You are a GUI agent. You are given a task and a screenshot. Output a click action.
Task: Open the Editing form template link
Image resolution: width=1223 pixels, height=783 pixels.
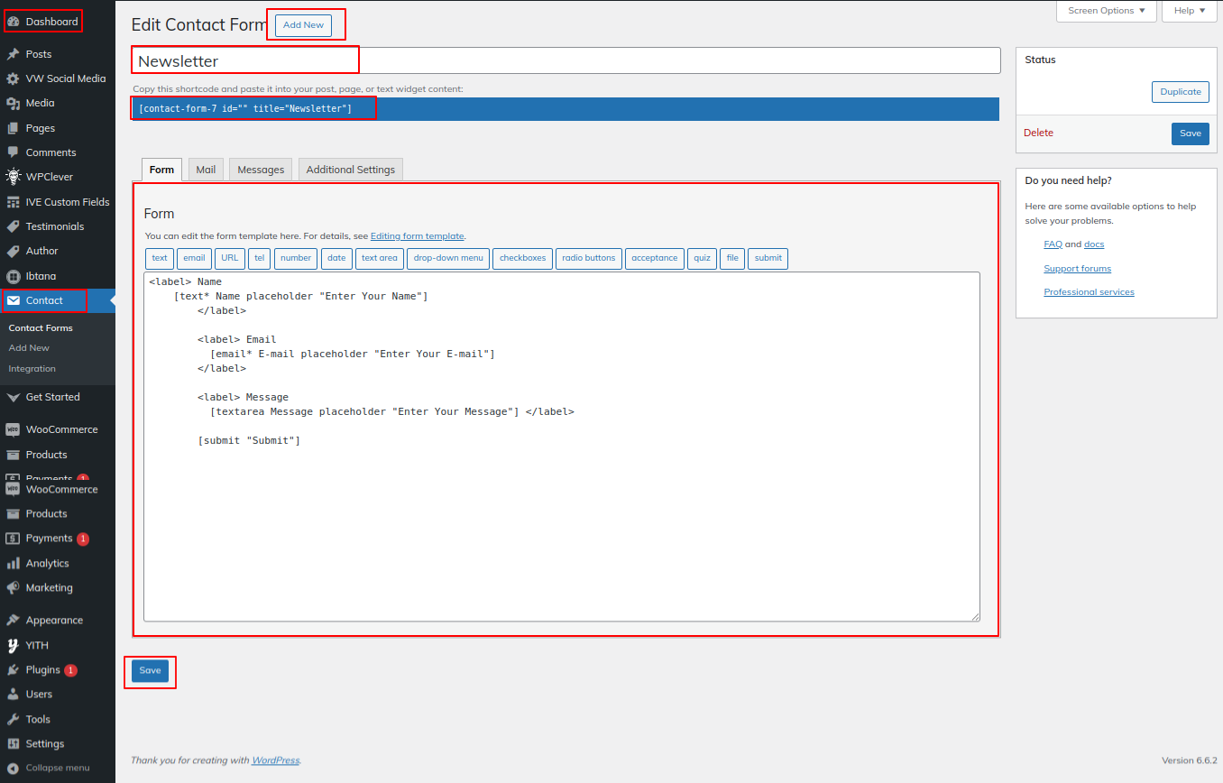point(417,236)
